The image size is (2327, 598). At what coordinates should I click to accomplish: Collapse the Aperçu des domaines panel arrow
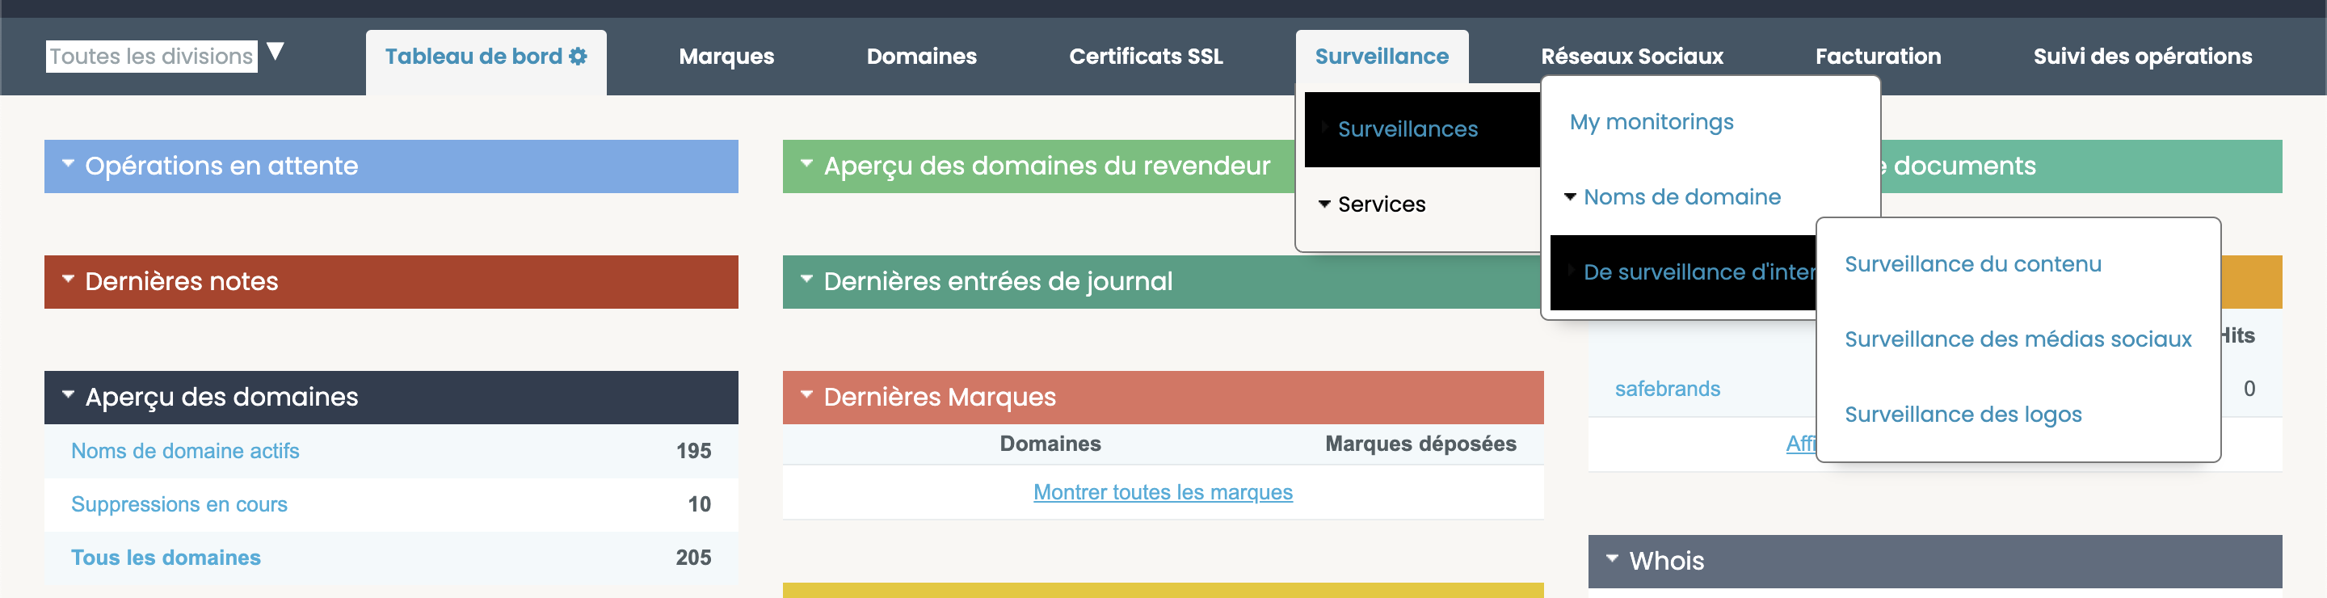tap(68, 396)
